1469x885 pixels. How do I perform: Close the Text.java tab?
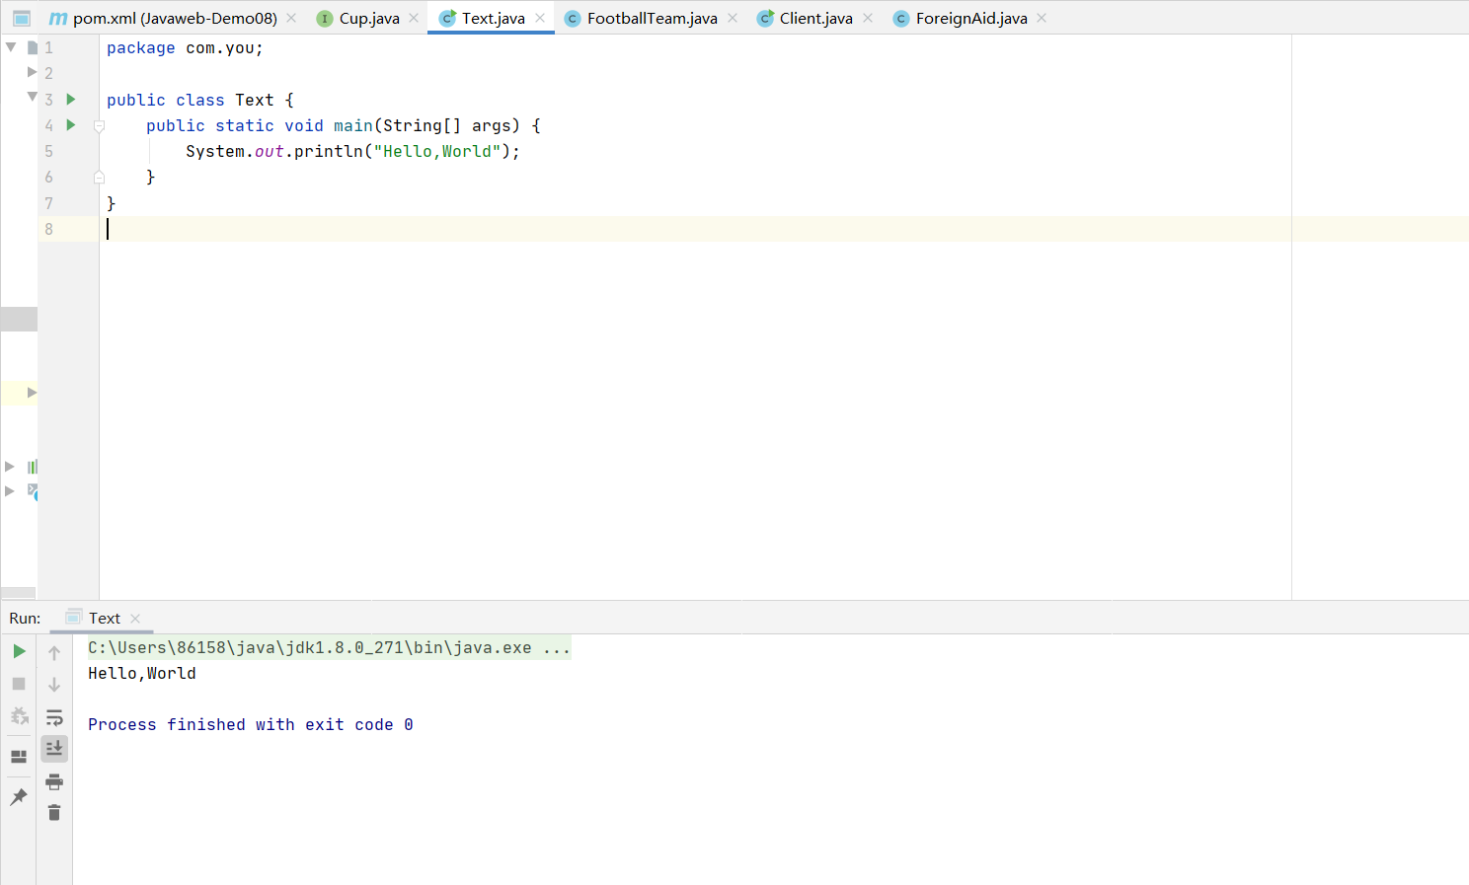click(x=540, y=19)
